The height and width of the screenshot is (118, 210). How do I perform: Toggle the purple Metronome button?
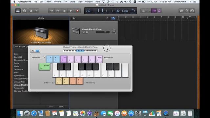(159, 11)
